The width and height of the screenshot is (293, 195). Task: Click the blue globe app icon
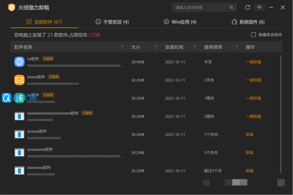point(19,62)
